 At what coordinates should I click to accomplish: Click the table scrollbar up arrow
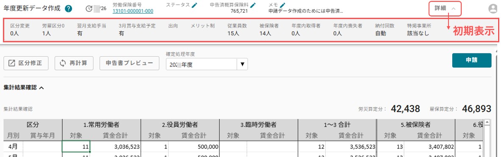tap(487, 122)
